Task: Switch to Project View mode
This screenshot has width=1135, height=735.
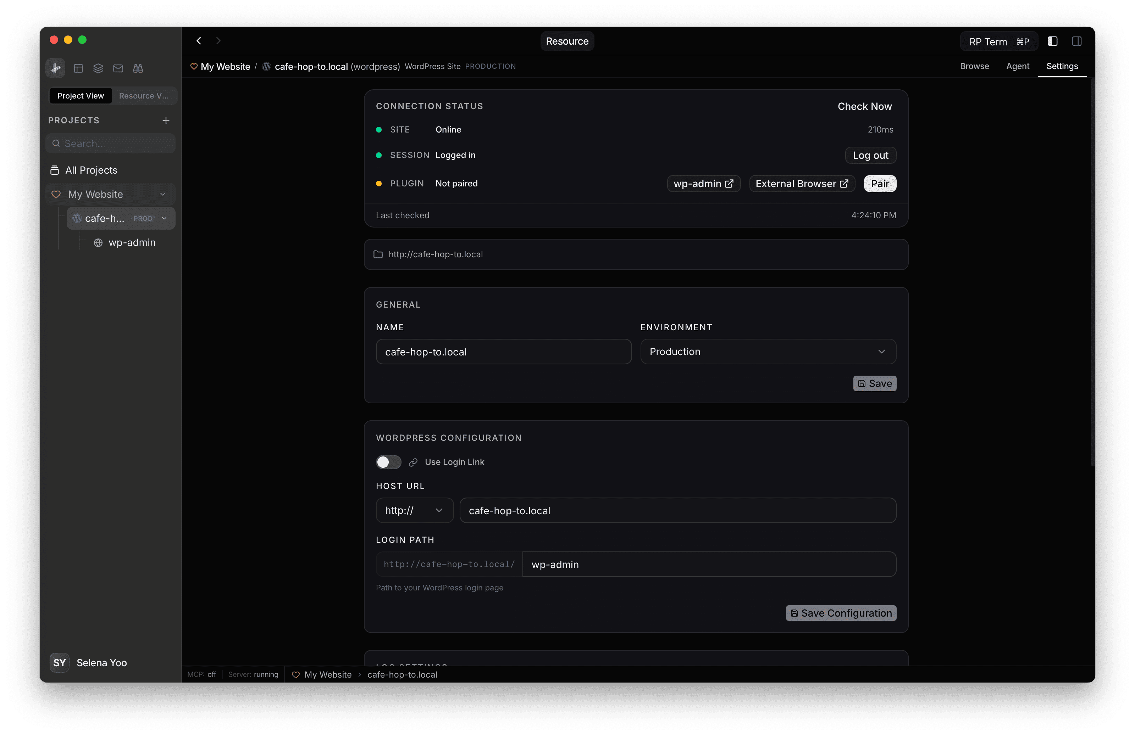Action: click(80, 95)
